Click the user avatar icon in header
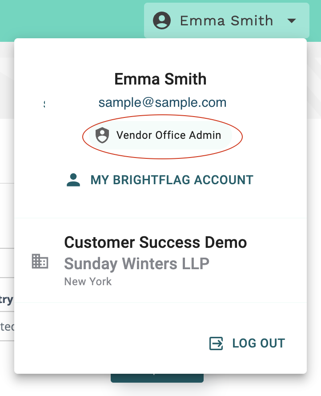The image size is (321, 396). [162, 20]
